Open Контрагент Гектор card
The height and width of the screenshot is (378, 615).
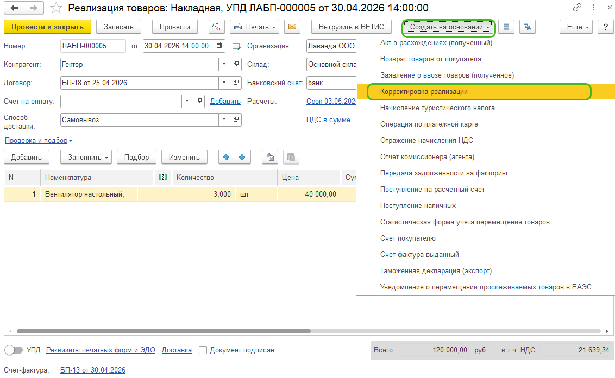coord(236,64)
